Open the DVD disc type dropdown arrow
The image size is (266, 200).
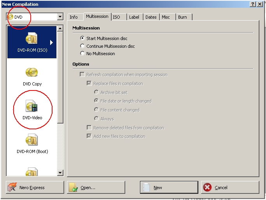click(x=60, y=17)
